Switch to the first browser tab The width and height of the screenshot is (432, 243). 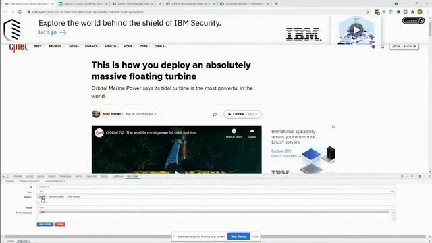click(28, 4)
